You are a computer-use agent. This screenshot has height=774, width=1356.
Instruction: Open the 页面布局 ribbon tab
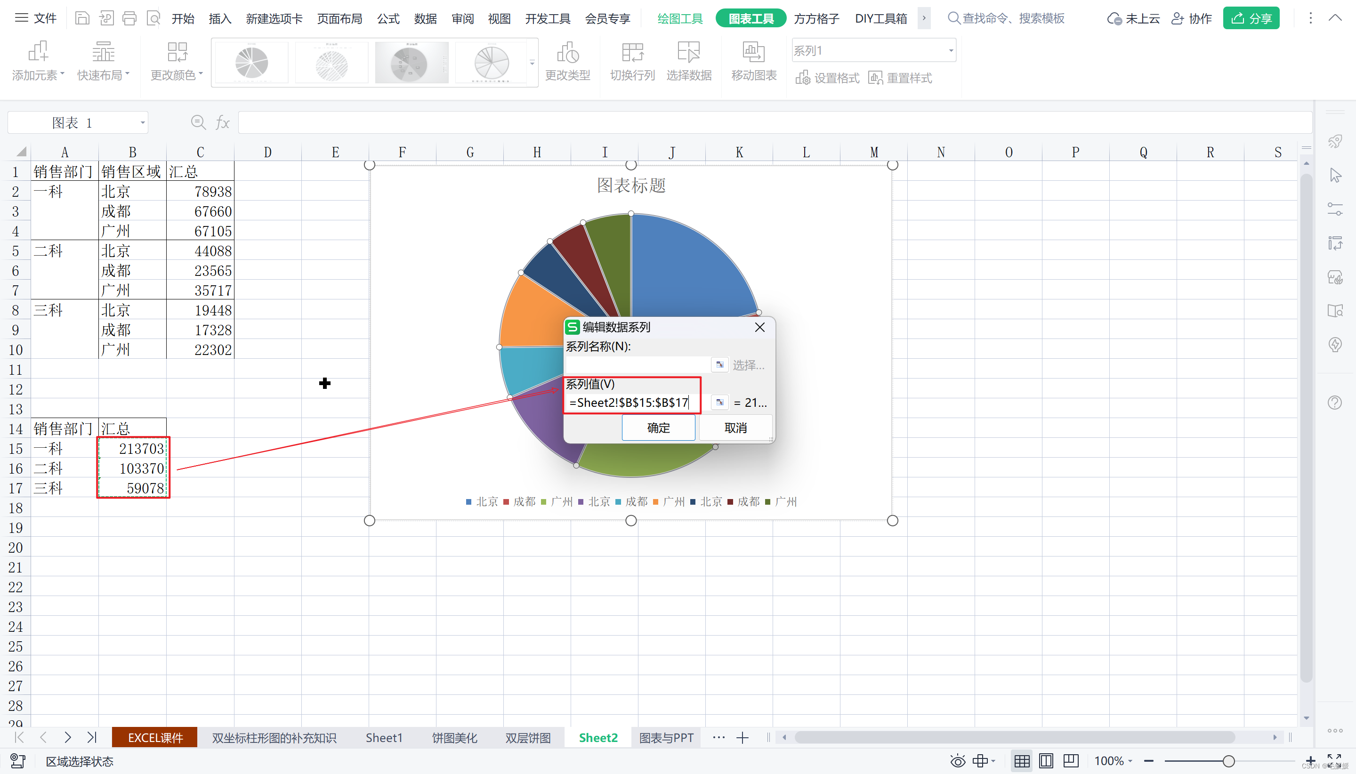click(339, 19)
